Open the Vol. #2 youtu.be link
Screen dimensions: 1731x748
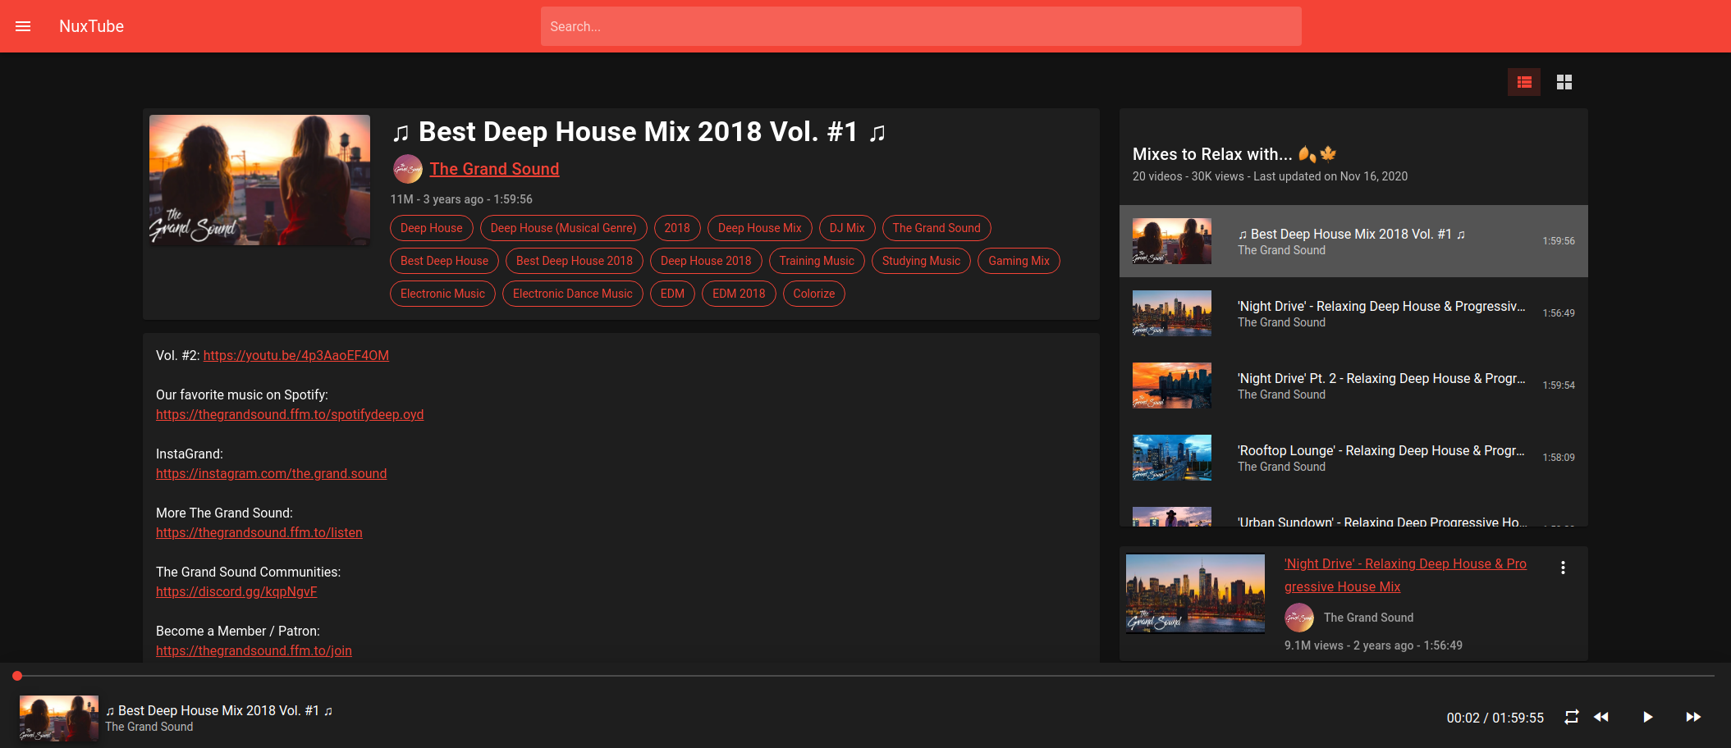coord(296,355)
